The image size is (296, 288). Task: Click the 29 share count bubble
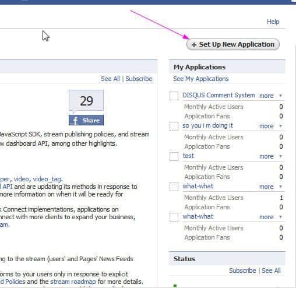click(x=86, y=100)
